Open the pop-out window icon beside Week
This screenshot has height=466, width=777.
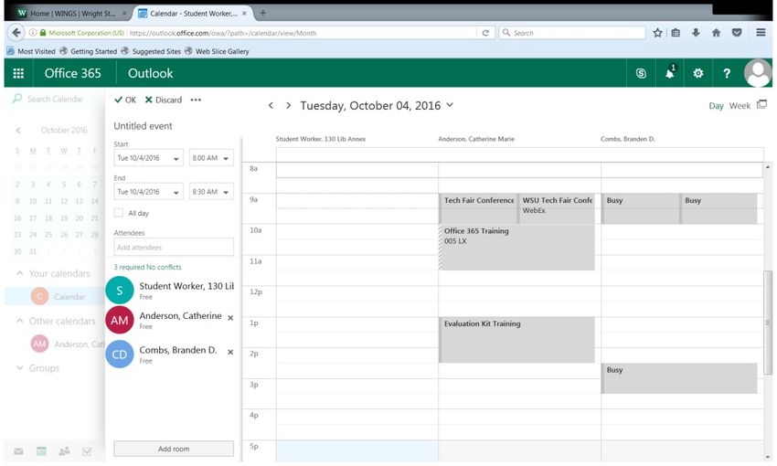(x=762, y=104)
